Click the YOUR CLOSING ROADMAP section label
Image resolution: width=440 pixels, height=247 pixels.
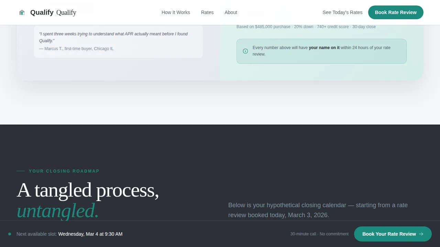coord(64,171)
